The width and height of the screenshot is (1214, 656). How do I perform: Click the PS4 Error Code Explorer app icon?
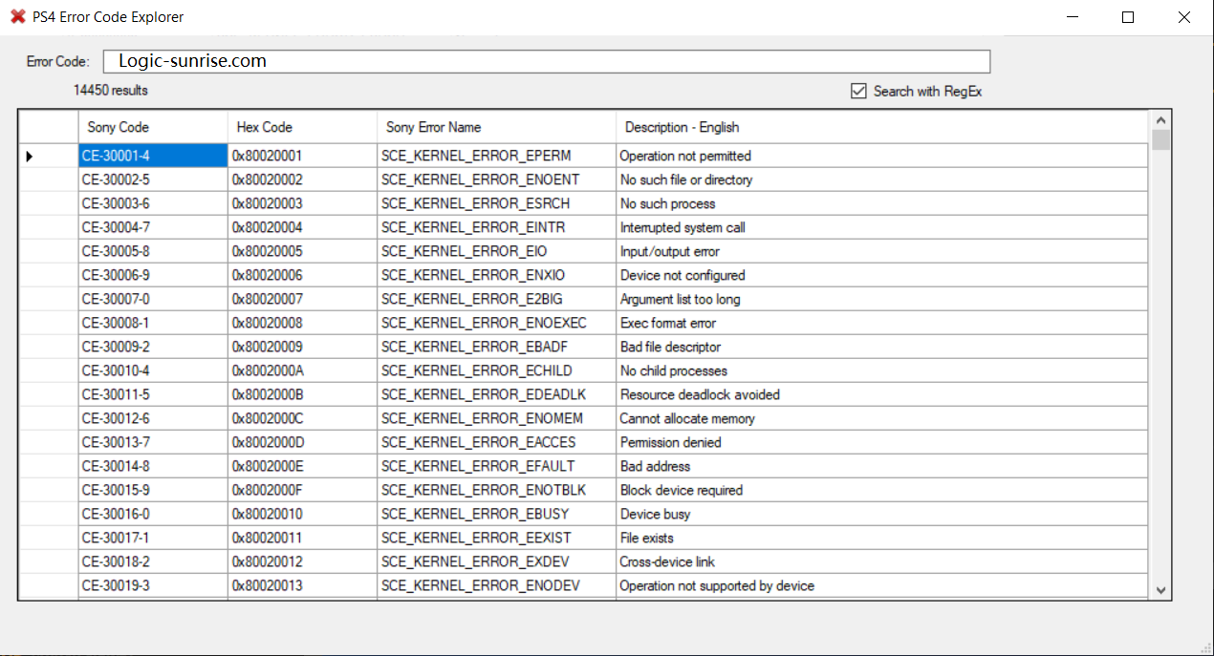tap(18, 17)
